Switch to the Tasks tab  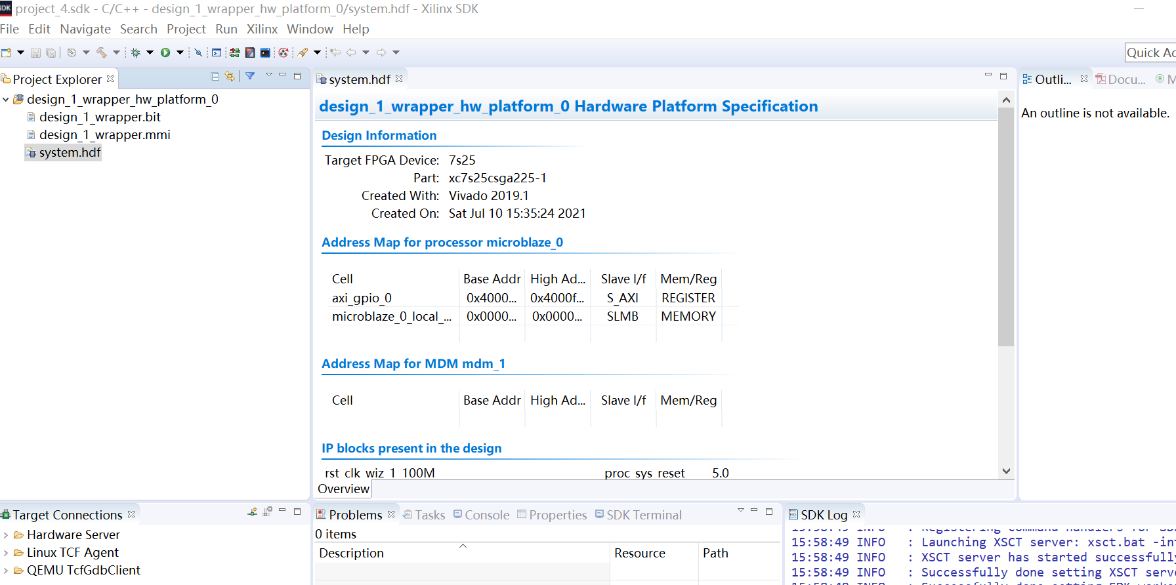tap(424, 515)
